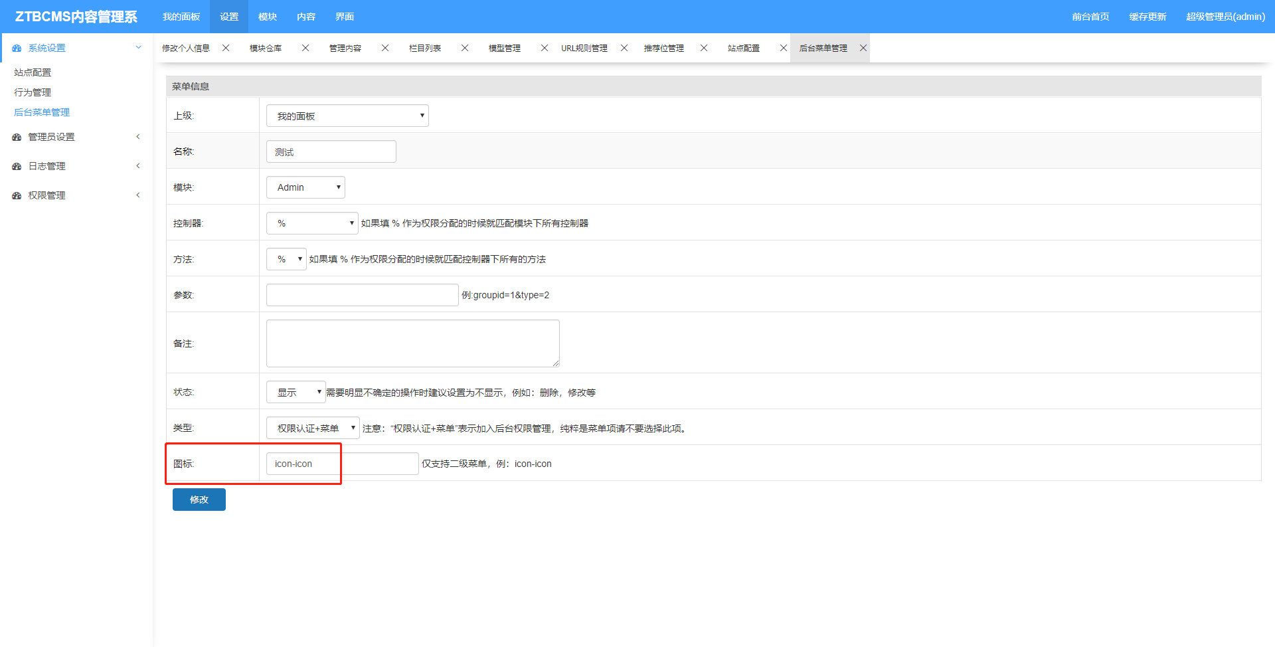Image resolution: width=1275 pixels, height=647 pixels.
Task: Close the 模块仓库 tab
Action: pyautogui.click(x=305, y=48)
